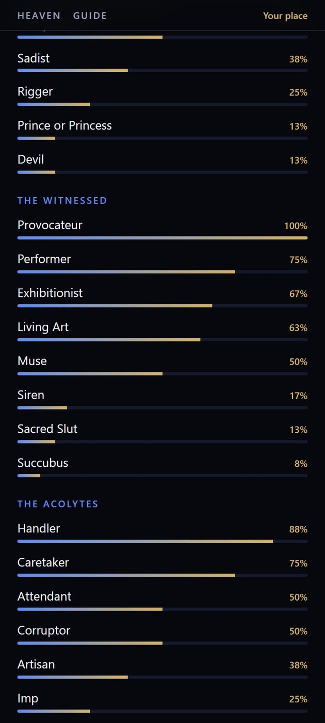This screenshot has width=325, height=723.
Task: Click THE WITNESSED section heading
Action: (x=62, y=200)
